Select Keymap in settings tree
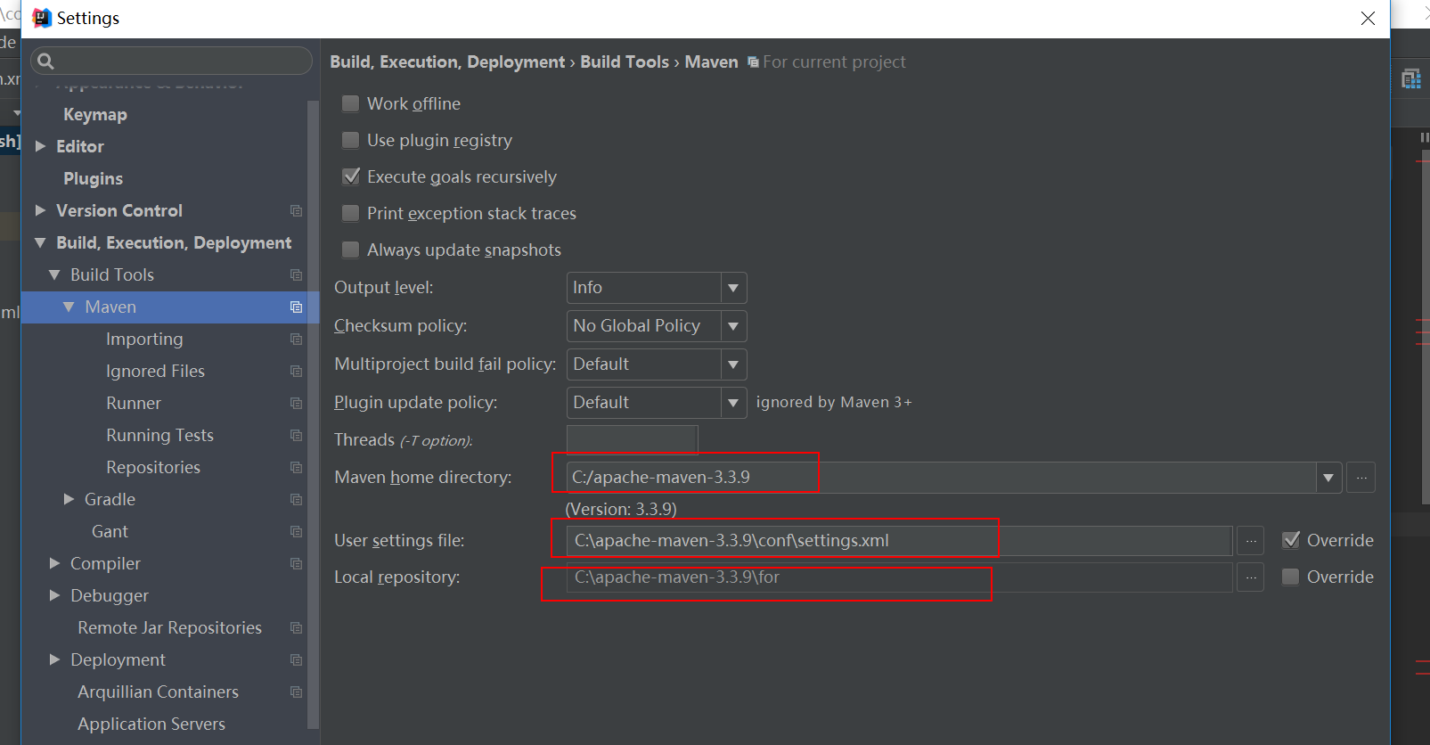1430x745 pixels. pos(95,114)
